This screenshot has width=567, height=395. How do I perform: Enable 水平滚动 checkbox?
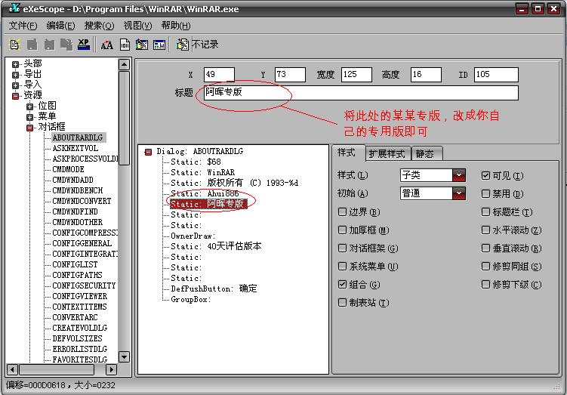pyautogui.click(x=485, y=230)
